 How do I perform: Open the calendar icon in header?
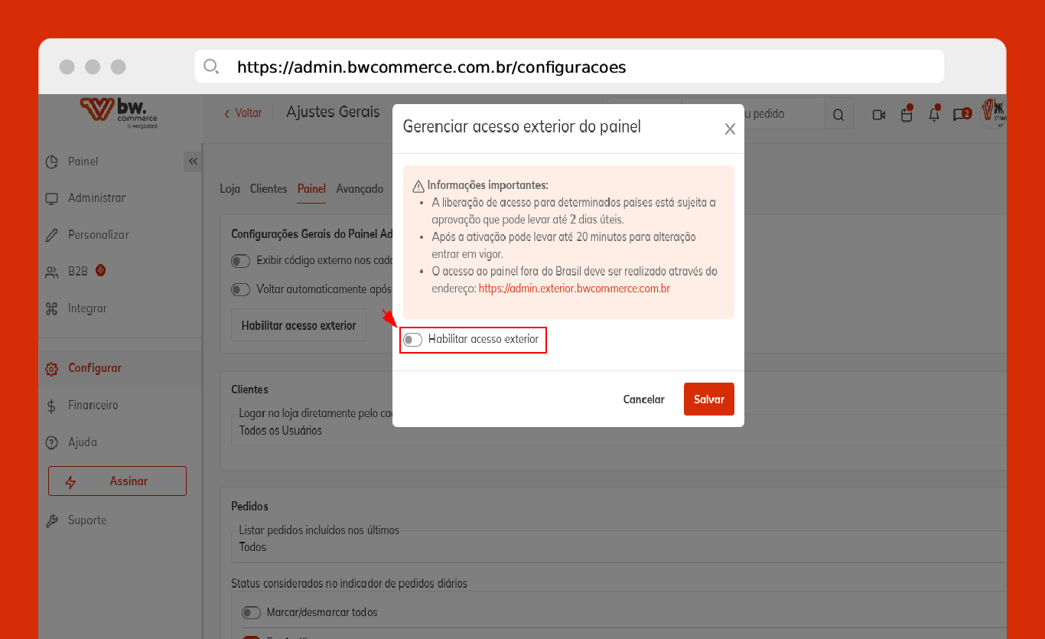pyautogui.click(x=907, y=115)
